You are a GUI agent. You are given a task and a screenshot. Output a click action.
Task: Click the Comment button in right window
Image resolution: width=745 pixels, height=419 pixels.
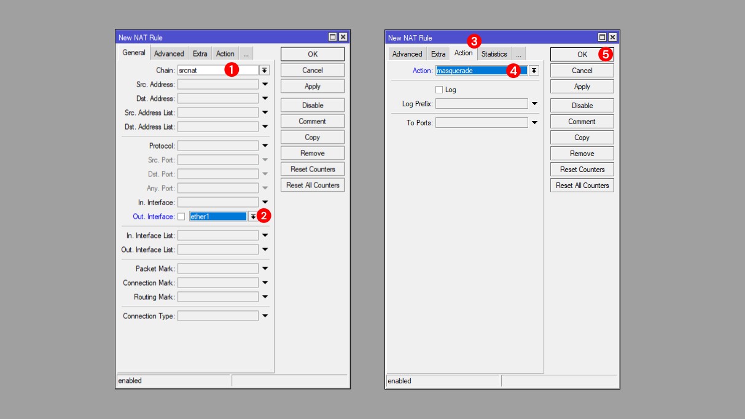(x=582, y=122)
